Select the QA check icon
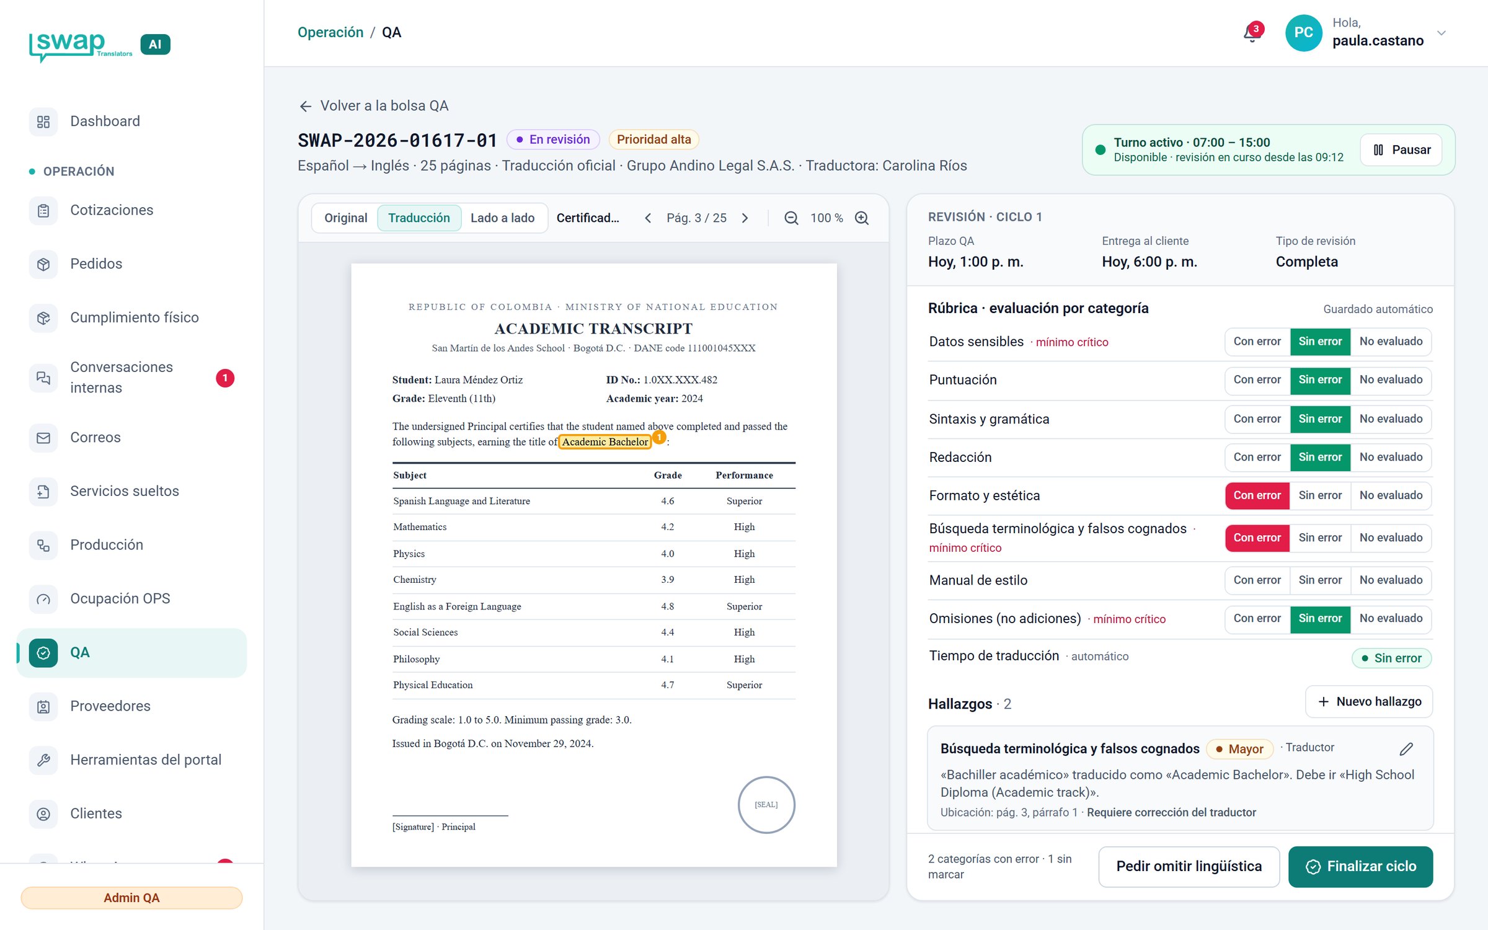This screenshot has height=930, width=1488. (43, 653)
